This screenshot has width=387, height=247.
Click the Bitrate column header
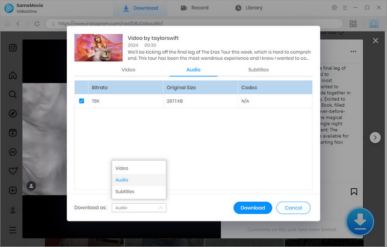(x=125, y=88)
